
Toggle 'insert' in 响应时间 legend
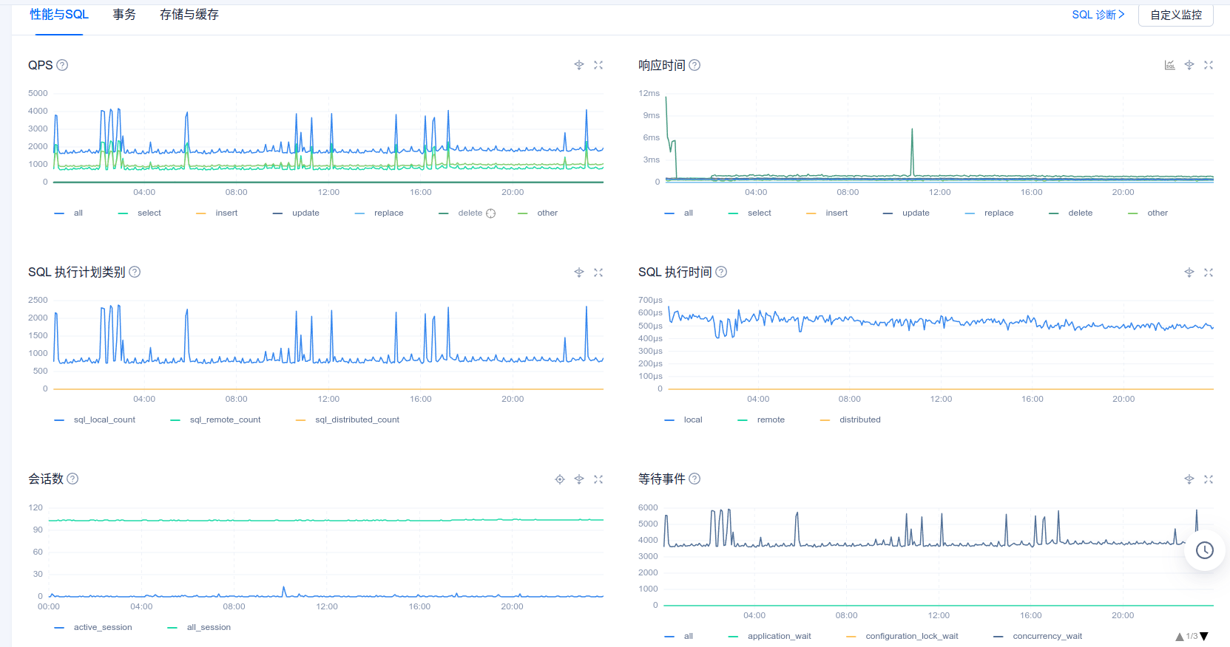click(827, 213)
